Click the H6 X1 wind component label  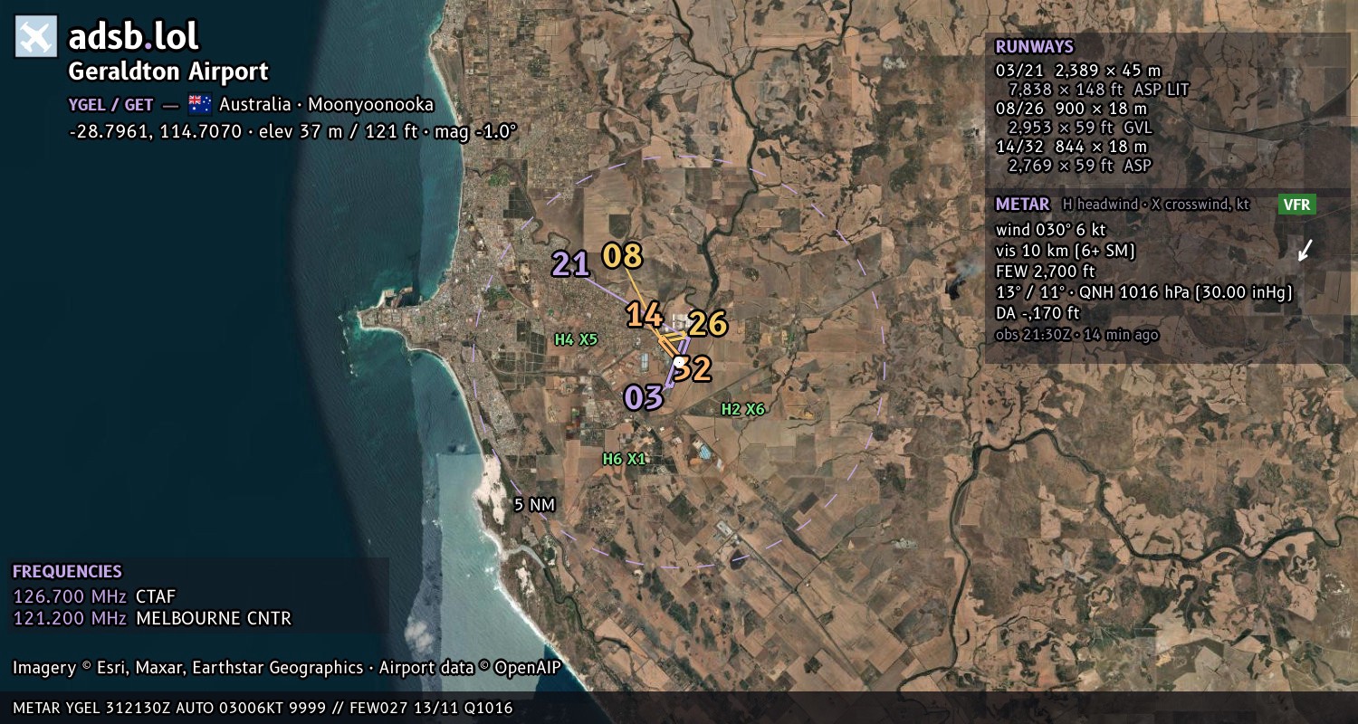(x=625, y=459)
